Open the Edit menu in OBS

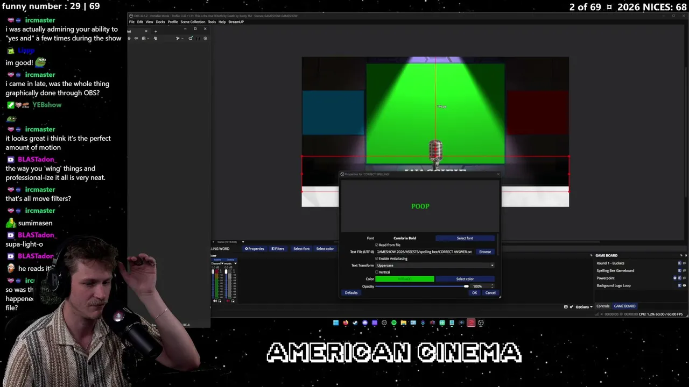click(x=140, y=22)
